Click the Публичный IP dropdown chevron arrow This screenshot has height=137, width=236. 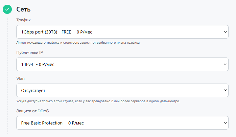pyautogui.click(x=225, y=64)
